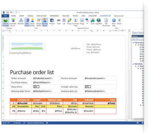
Task: Click the FILE button
Action: click(5, 16)
